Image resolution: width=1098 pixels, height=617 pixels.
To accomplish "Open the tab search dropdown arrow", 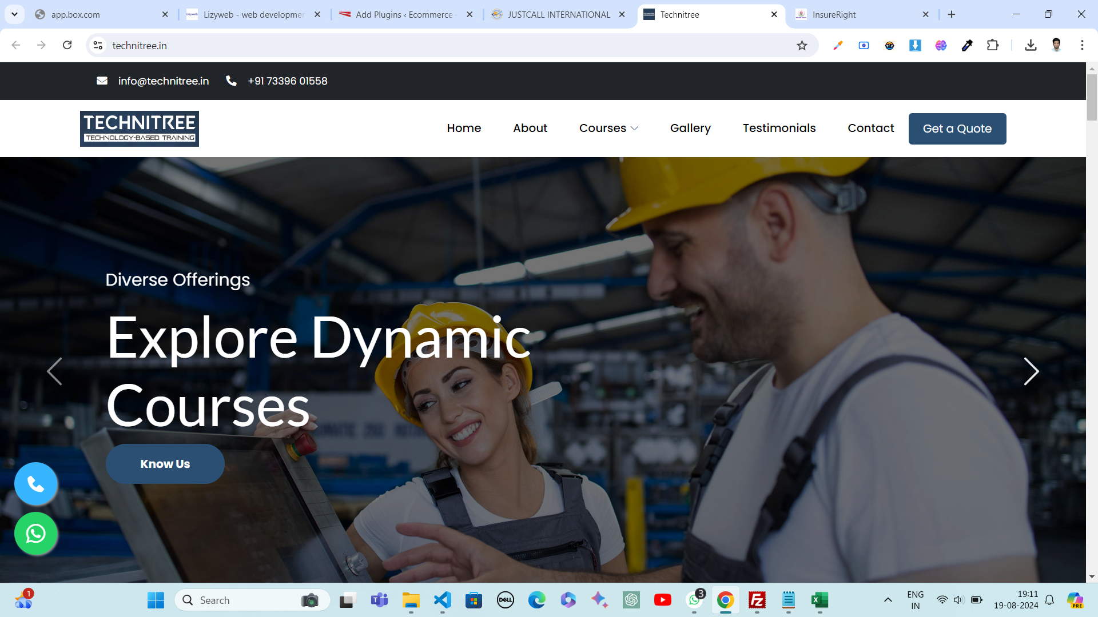I will pyautogui.click(x=14, y=14).
